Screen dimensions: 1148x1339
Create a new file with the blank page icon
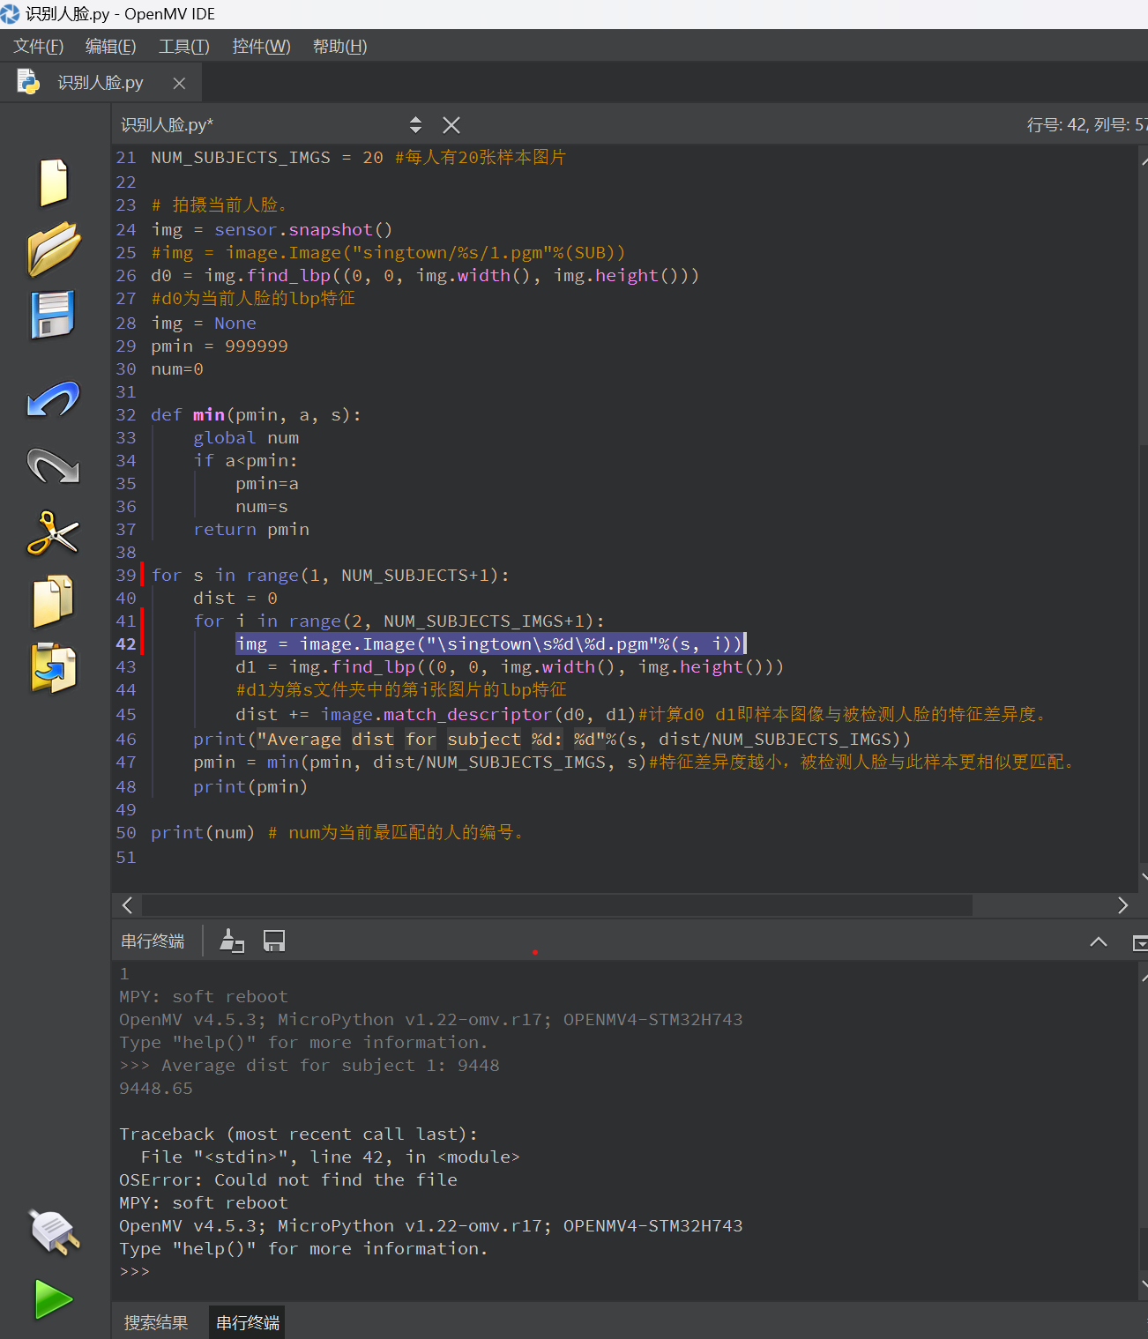(x=54, y=182)
